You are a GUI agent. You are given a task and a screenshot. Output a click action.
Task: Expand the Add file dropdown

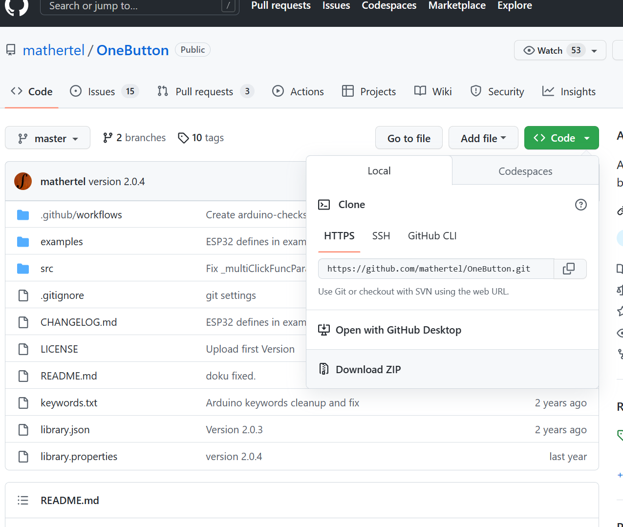point(483,138)
